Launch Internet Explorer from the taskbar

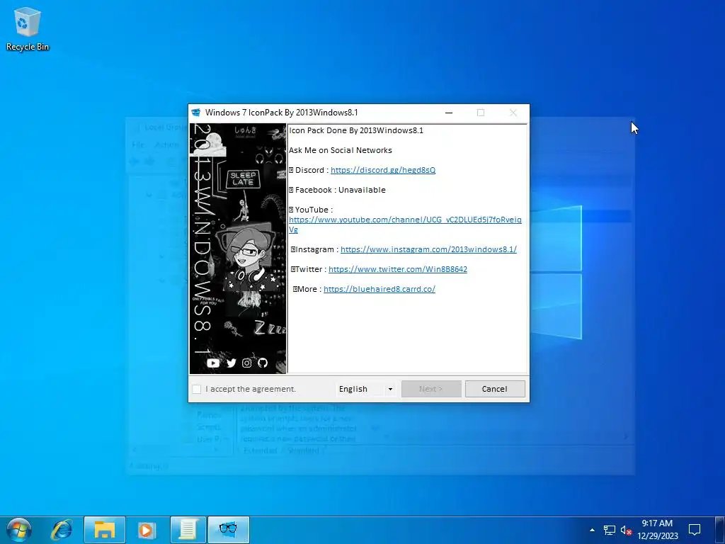[62, 530]
